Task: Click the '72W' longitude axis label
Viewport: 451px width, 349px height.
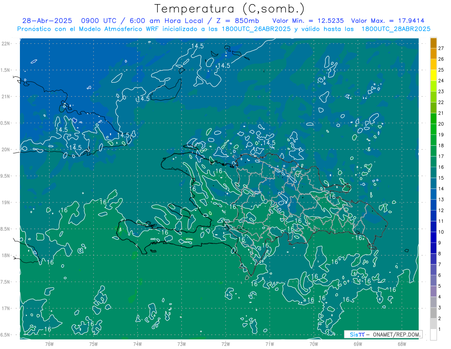Action: (x=225, y=344)
